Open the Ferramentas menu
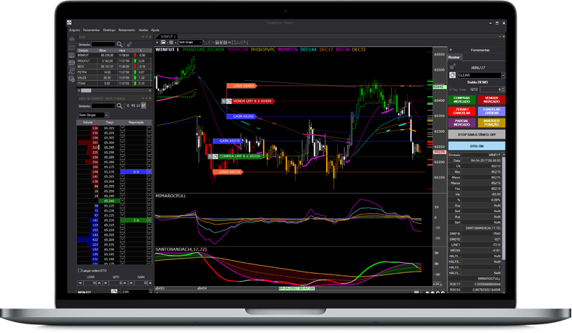This screenshot has height=333, width=572. (x=91, y=30)
